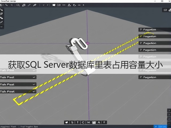Viewport: 171px width, 128px height.
Task: Select the fourth Fegetion row in right panel
Action: pos(155,50)
